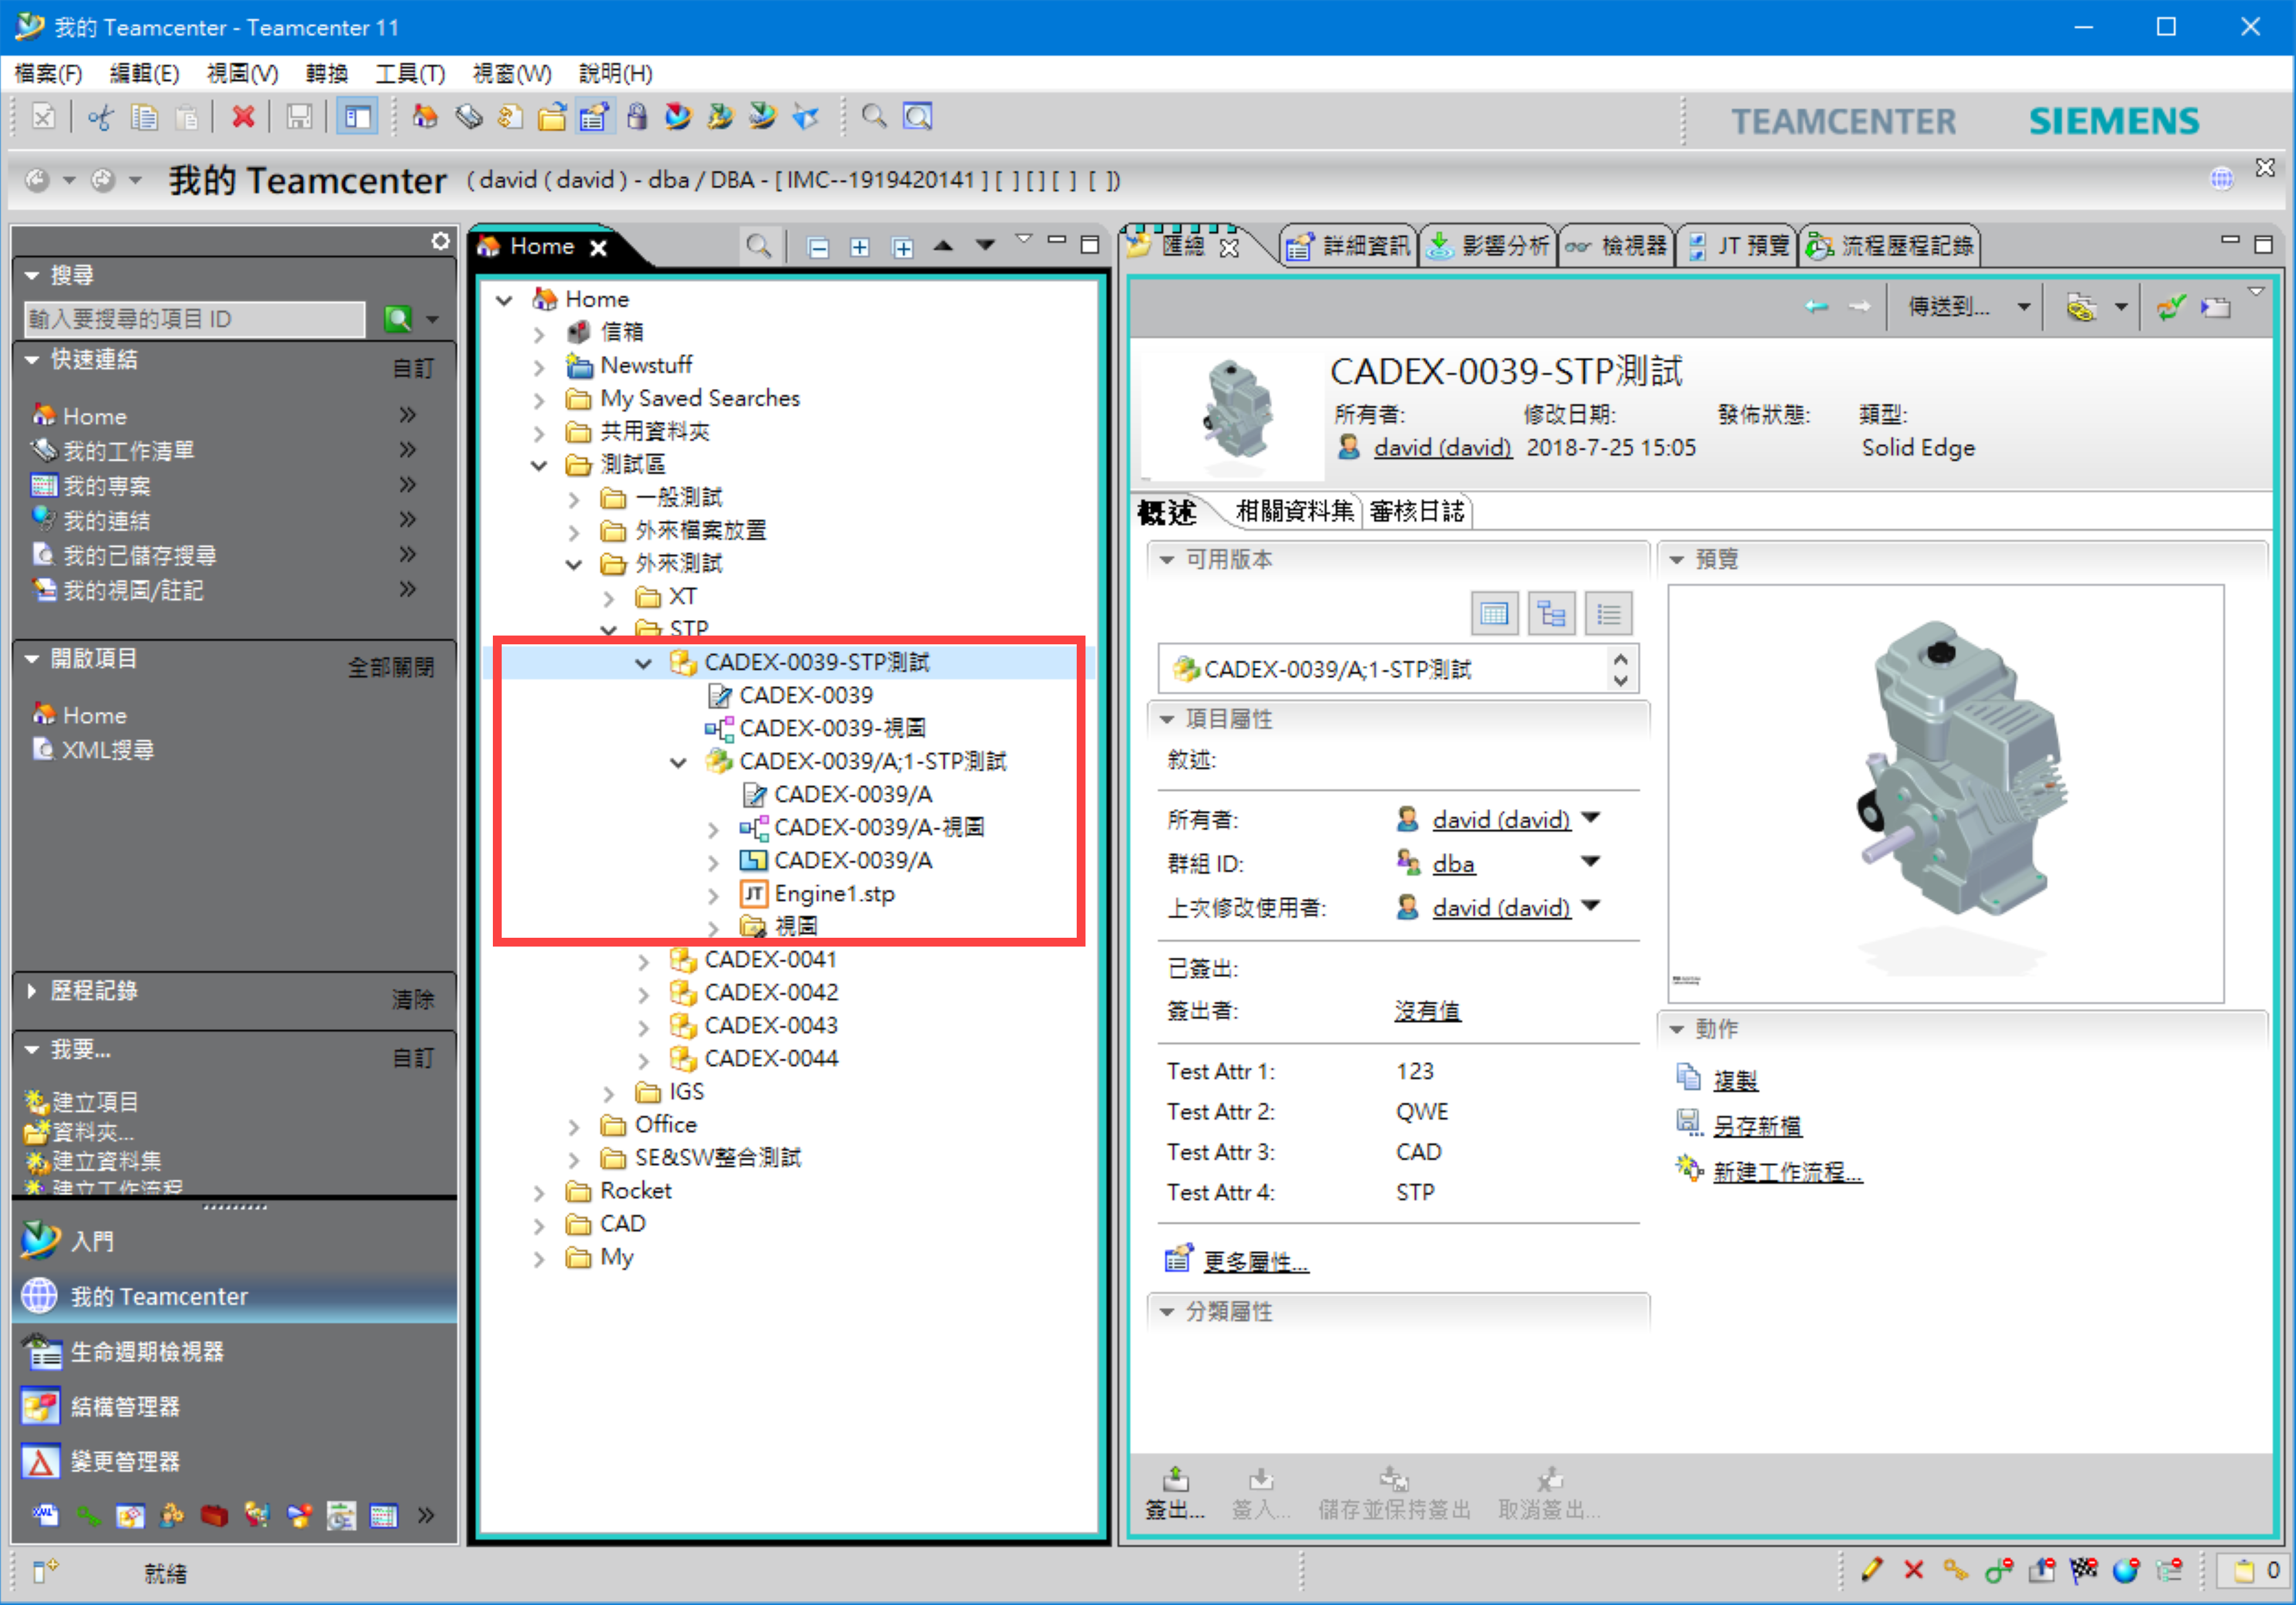This screenshot has width=2296, height=1605.
Task: Click 我的工作清單 quick link
Action: click(129, 452)
